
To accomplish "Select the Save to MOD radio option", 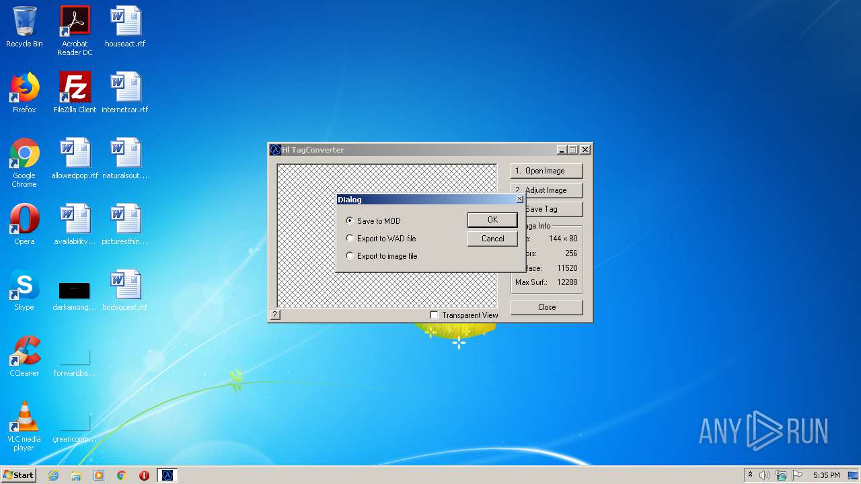I will tap(373, 220).
